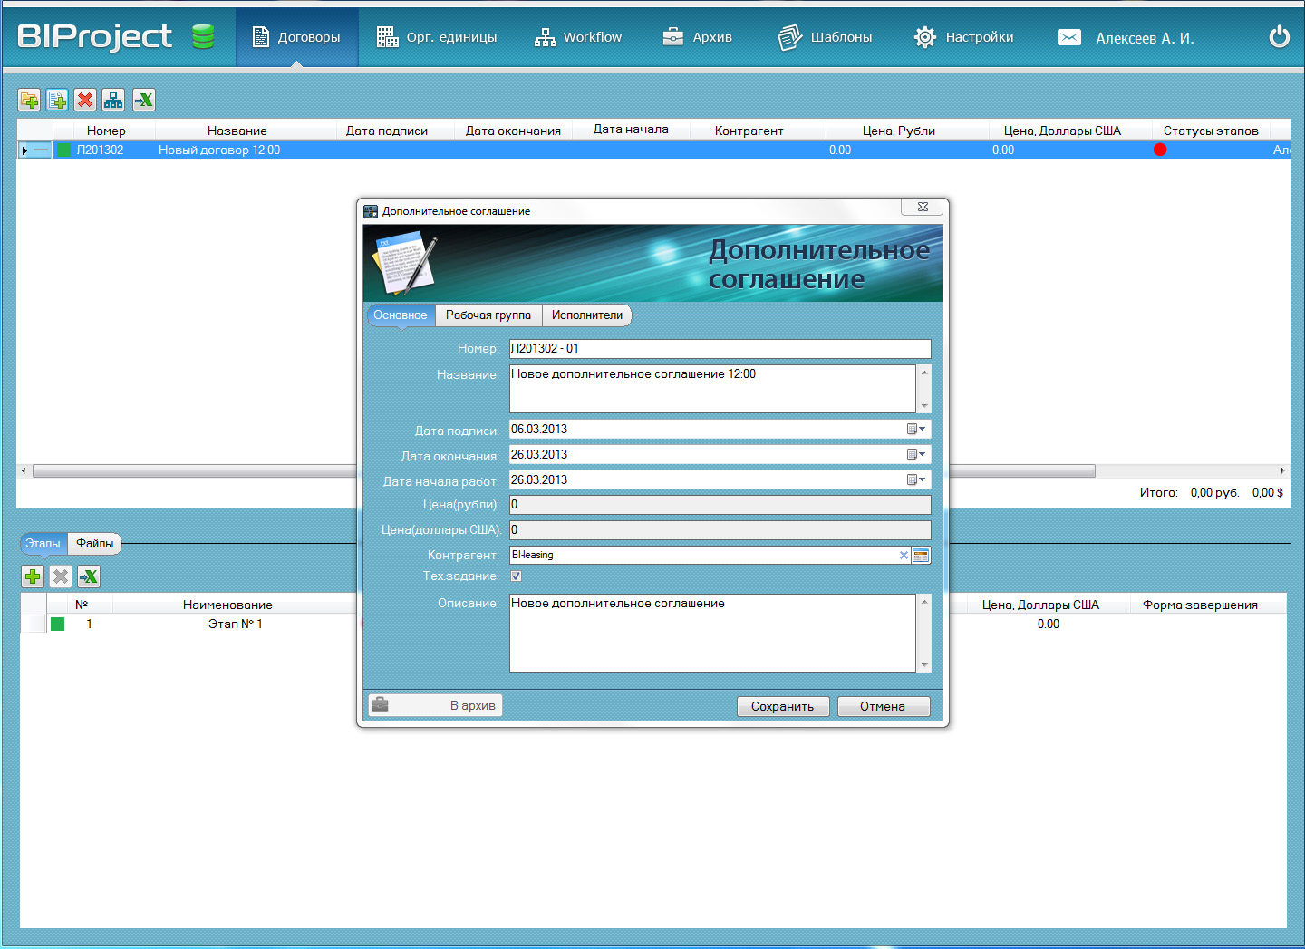Open the contract hierarchy structure icon
Viewport: 1305px width, 949px height.
[x=113, y=100]
